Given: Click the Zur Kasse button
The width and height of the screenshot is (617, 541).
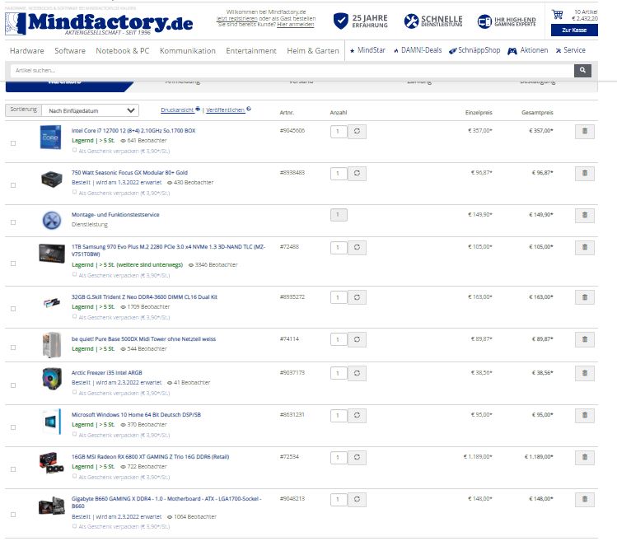Looking at the screenshot, I should point(574,30).
